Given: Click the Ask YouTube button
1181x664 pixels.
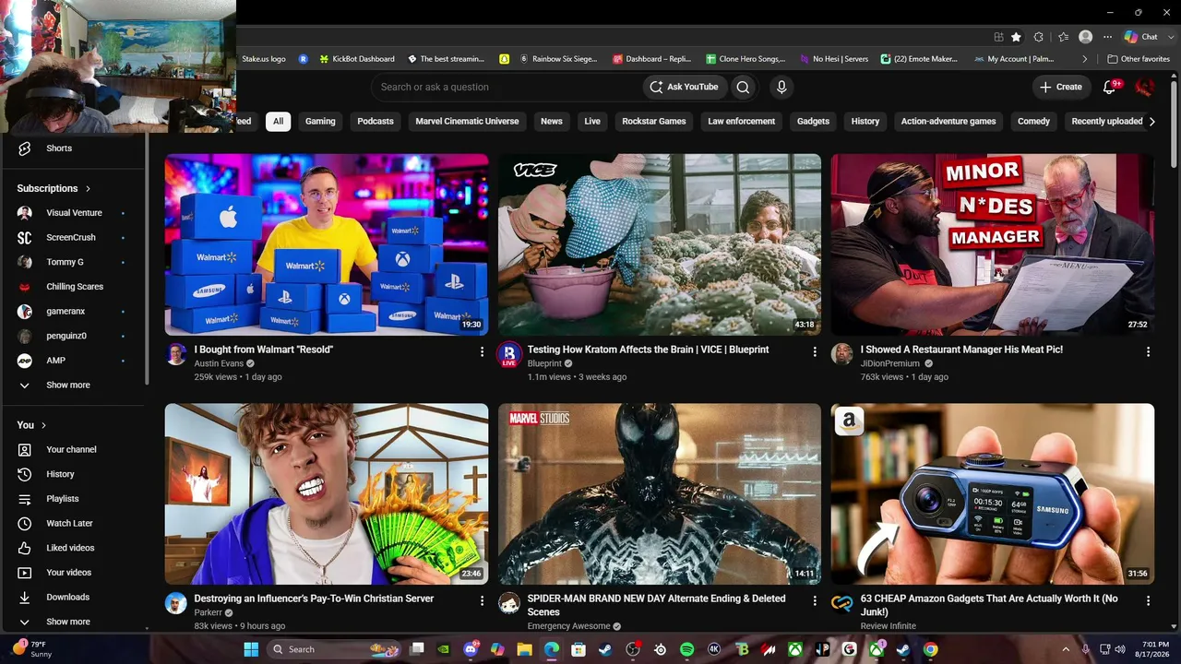Looking at the screenshot, I should pyautogui.click(x=683, y=87).
